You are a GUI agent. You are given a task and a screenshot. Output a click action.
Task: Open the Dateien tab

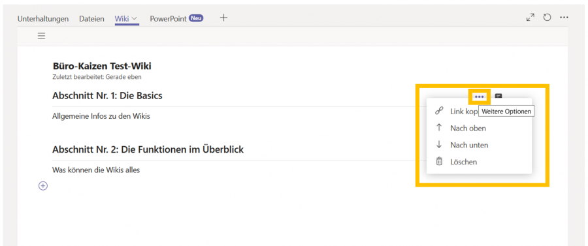[91, 19]
